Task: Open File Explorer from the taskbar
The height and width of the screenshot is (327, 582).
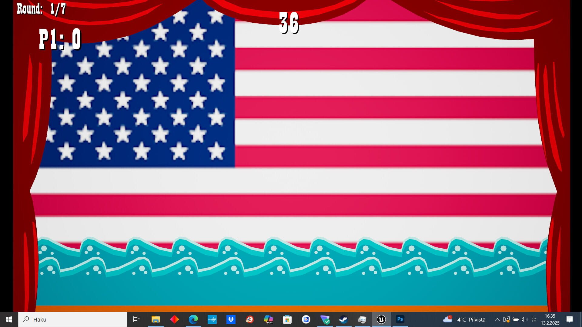Action: [156, 319]
